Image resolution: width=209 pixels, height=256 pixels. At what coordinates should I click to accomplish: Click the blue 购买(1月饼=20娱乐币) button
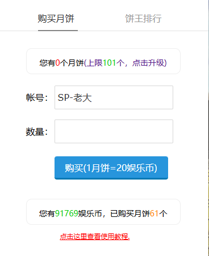coord(111,168)
